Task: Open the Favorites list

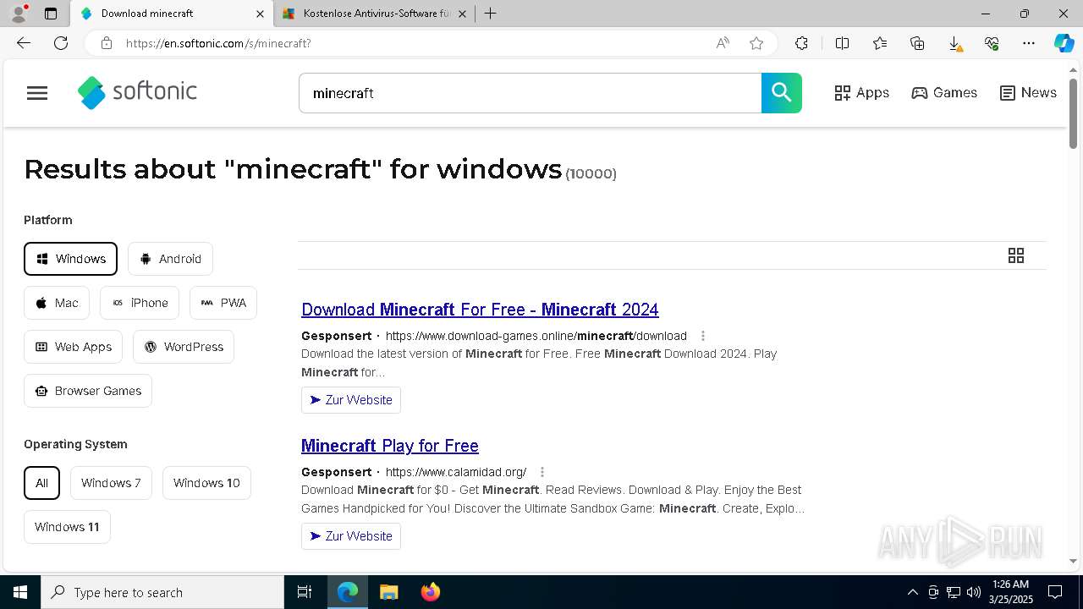Action: (x=880, y=43)
